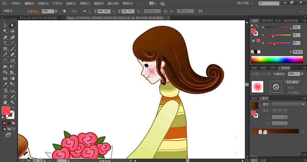Select the Type tool (T)
This screenshot has height=162, width=307.
tap(5, 43)
